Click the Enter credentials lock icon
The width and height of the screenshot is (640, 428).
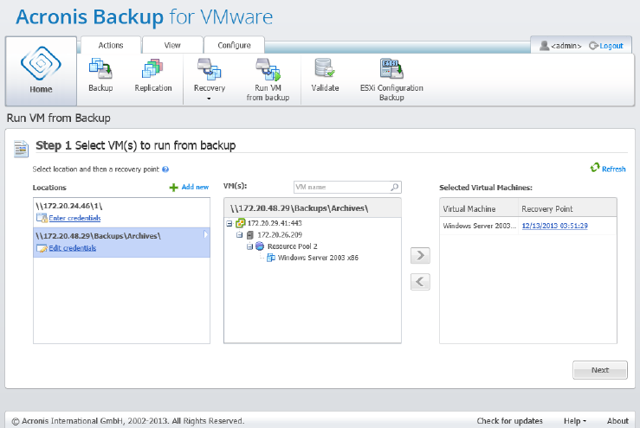[42, 218]
